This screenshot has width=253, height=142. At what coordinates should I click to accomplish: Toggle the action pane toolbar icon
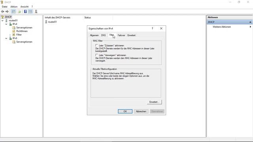[30, 11]
